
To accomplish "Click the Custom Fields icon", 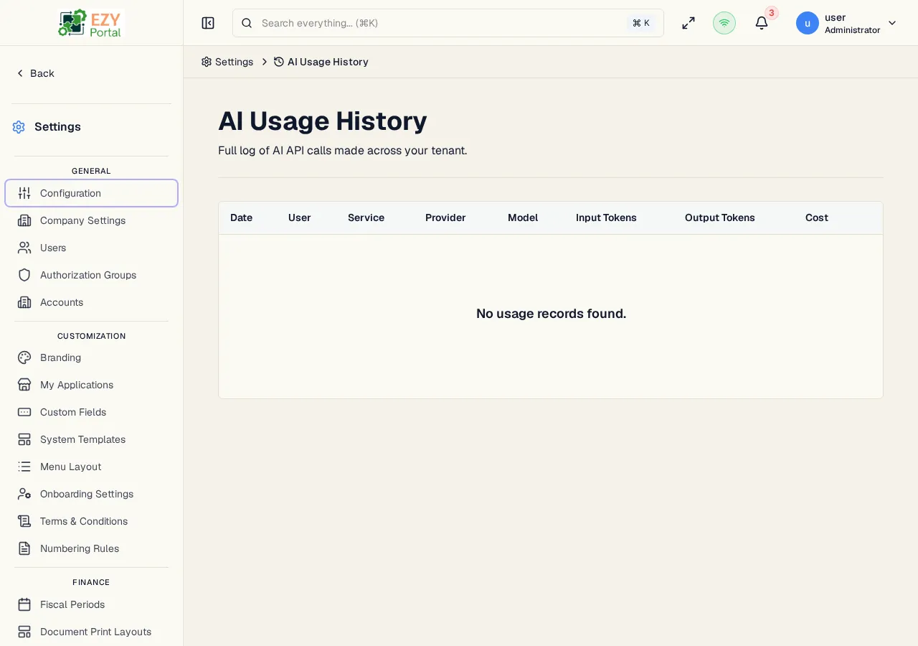I will tap(24, 412).
